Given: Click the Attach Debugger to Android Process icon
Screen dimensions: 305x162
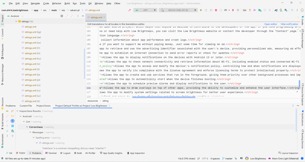Looking at the screenshot, I should pyautogui.click(x=233, y=10).
